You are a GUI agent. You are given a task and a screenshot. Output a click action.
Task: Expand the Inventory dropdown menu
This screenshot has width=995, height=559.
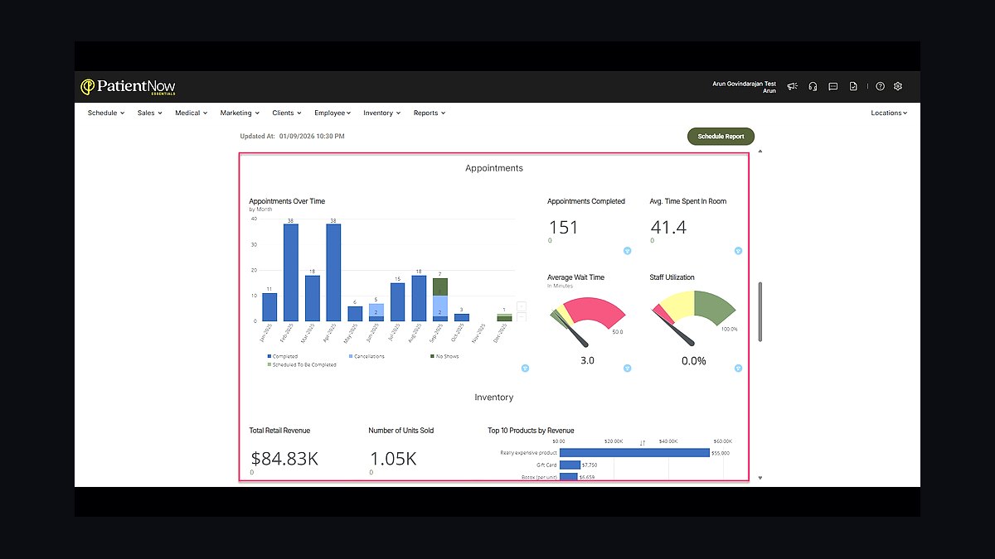click(x=381, y=113)
